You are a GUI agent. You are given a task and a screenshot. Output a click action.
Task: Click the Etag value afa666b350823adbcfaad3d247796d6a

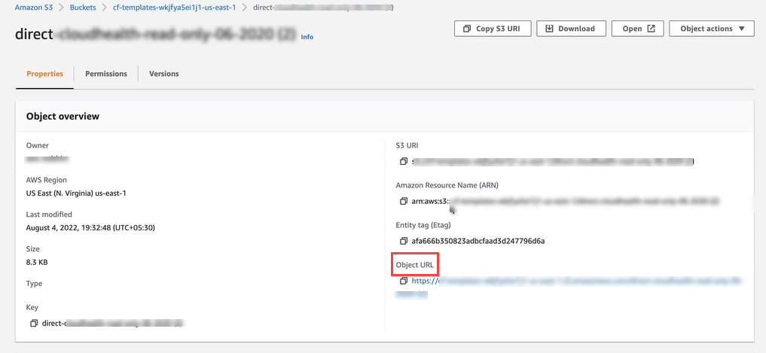[x=478, y=241]
